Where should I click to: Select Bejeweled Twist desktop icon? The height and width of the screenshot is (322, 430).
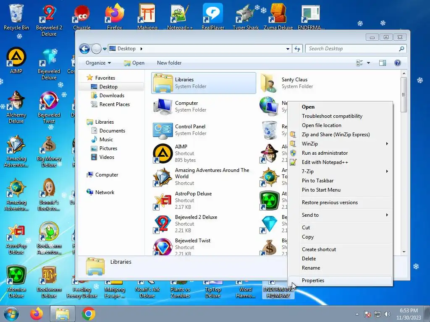pyautogui.click(x=49, y=107)
